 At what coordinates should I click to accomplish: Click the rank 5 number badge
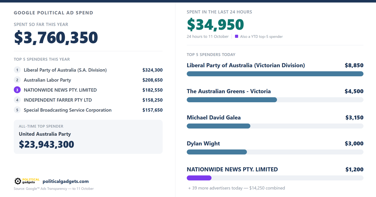pyautogui.click(x=17, y=110)
